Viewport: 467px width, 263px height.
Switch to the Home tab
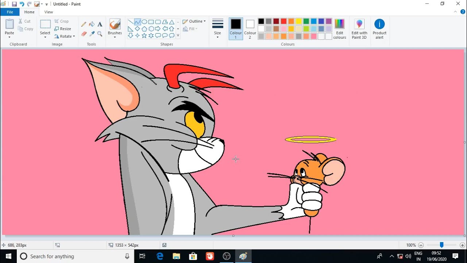(29, 12)
